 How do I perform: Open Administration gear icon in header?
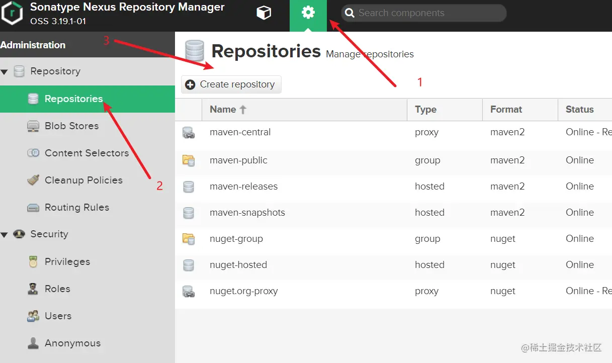pos(308,13)
